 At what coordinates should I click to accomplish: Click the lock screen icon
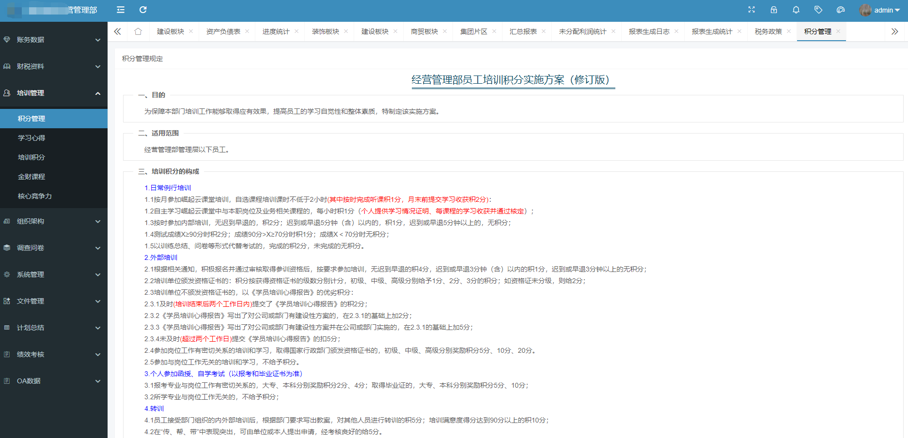coord(774,10)
